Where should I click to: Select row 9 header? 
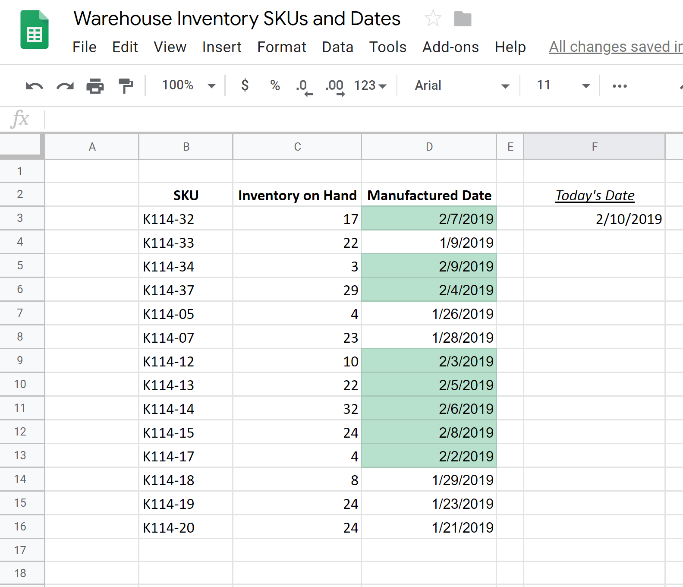tap(22, 360)
